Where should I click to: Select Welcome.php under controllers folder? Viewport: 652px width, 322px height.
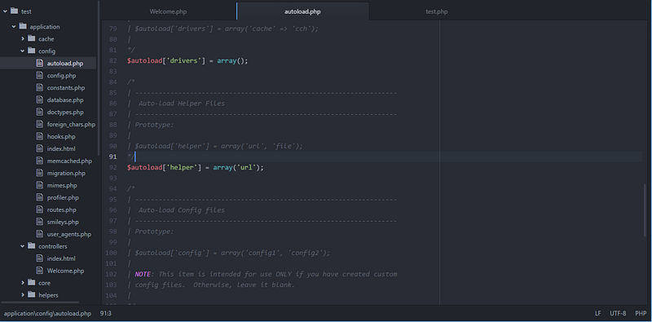[x=65, y=271]
